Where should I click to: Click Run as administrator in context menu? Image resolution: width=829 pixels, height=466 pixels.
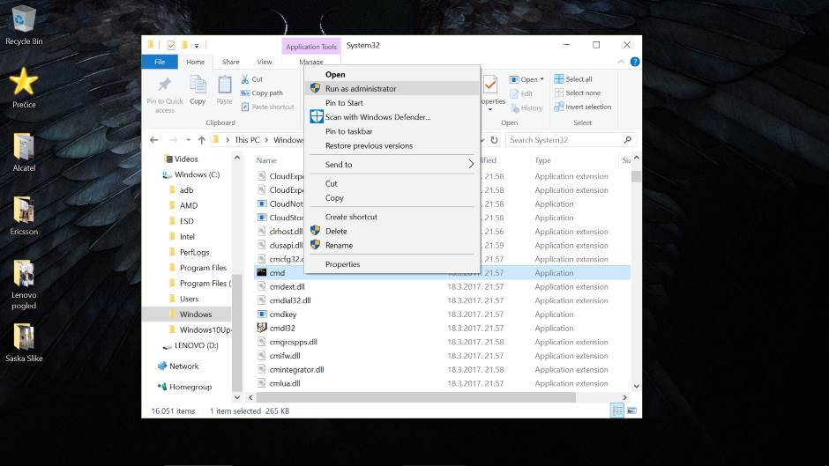click(x=361, y=88)
